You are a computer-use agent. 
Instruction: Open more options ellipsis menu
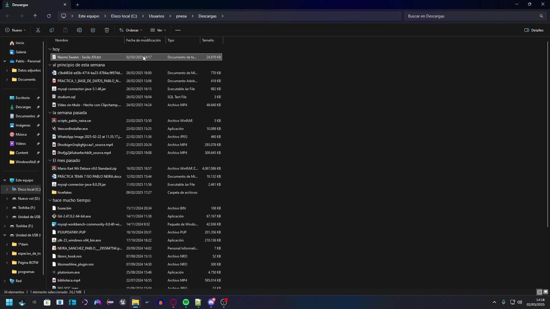click(178, 30)
